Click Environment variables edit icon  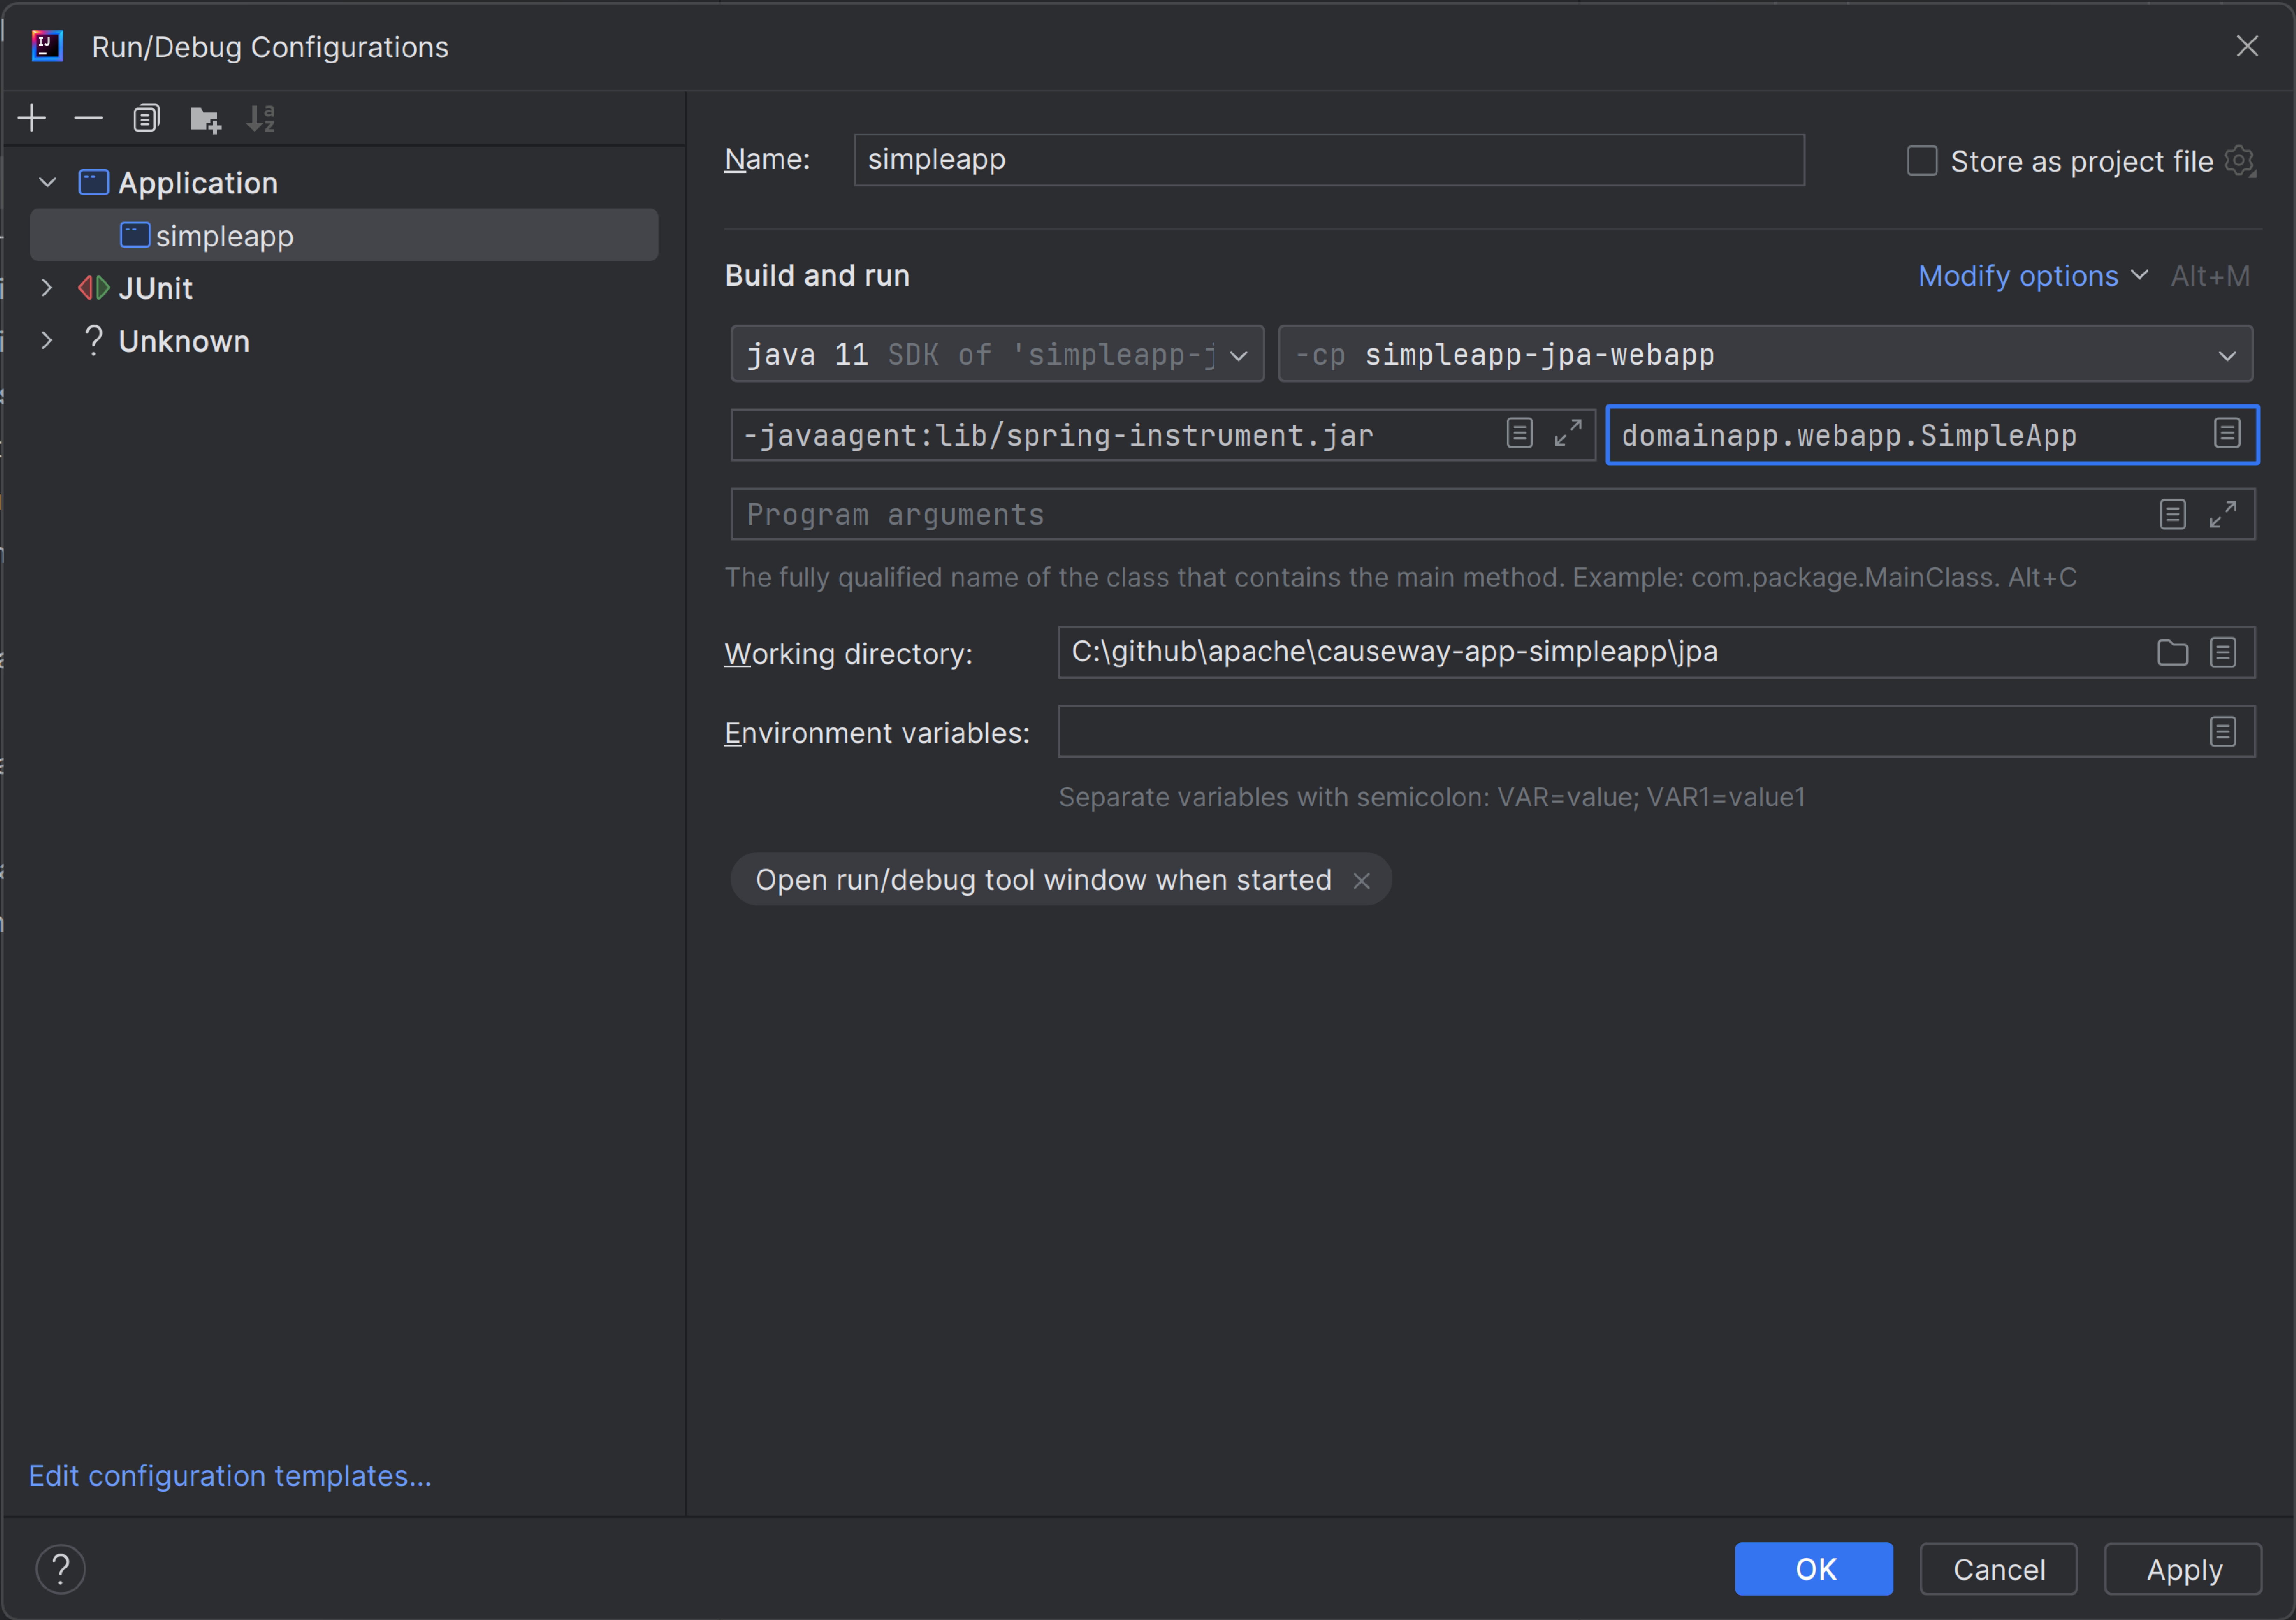point(2222,732)
